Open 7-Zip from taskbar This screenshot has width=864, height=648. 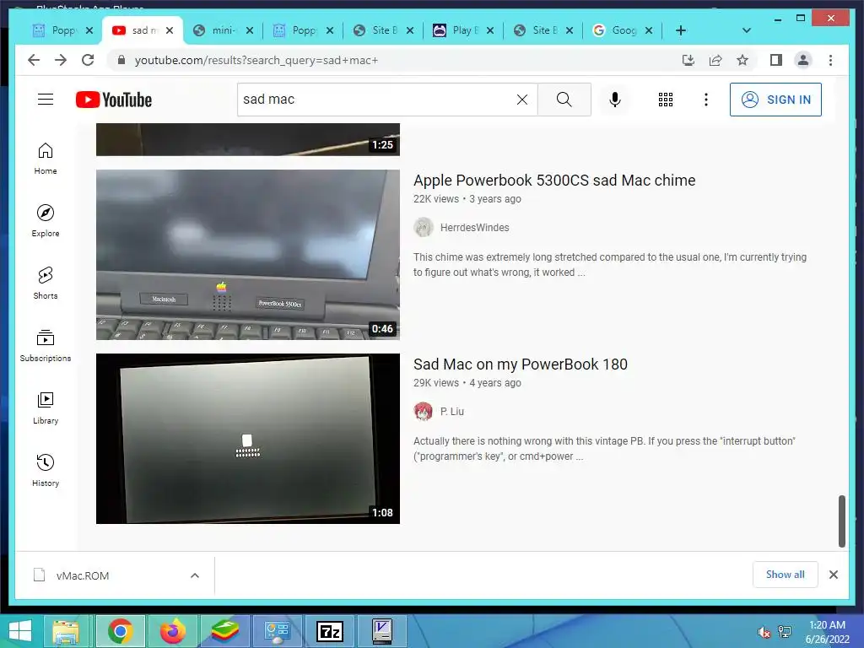pyautogui.click(x=330, y=631)
